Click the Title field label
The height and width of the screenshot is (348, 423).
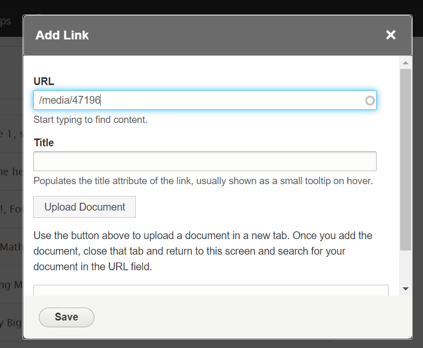point(44,143)
